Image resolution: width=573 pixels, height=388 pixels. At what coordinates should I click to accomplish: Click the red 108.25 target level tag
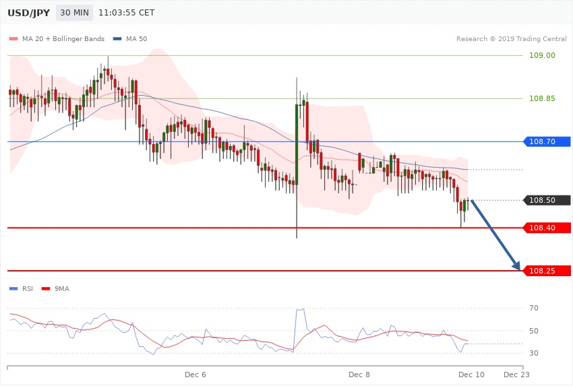tap(547, 271)
